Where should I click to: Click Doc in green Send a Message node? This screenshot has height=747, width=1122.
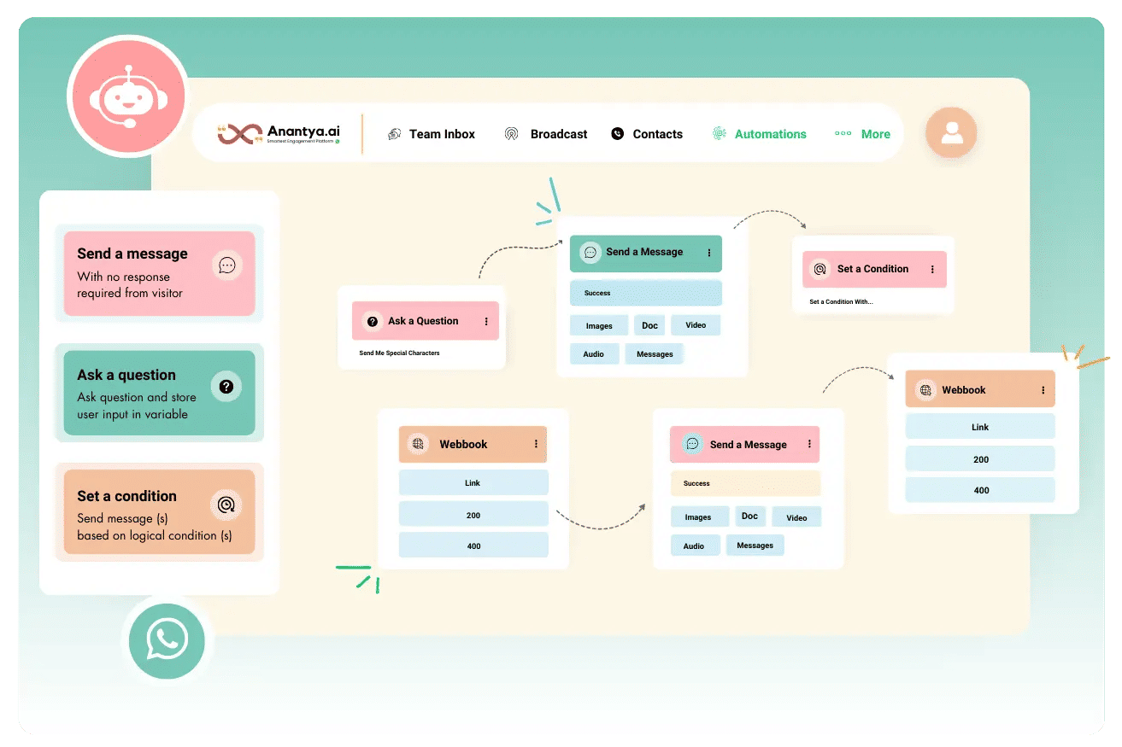(x=649, y=325)
